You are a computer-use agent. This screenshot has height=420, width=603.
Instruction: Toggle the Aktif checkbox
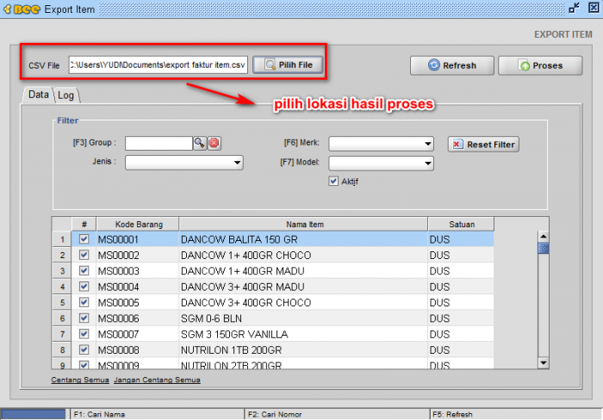click(x=333, y=181)
